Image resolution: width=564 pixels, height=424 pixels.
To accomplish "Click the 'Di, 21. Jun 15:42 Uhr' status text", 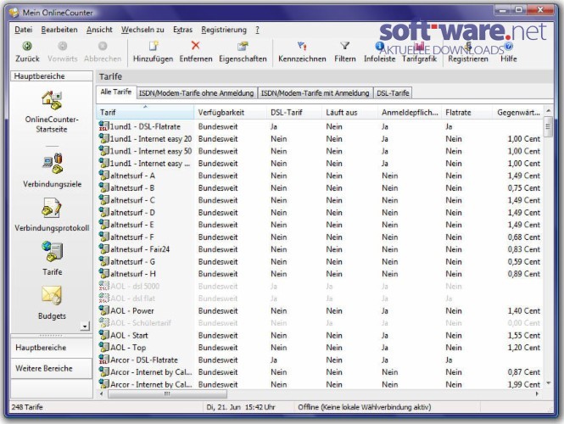I will pyautogui.click(x=241, y=407).
